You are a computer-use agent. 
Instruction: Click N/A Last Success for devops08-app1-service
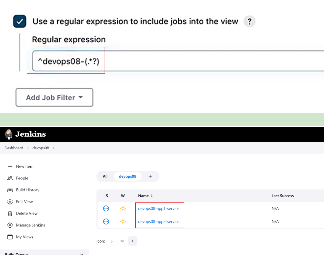(x=275, y=208)
